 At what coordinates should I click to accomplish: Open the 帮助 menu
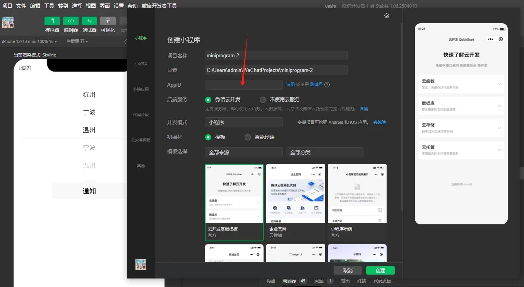133,6
